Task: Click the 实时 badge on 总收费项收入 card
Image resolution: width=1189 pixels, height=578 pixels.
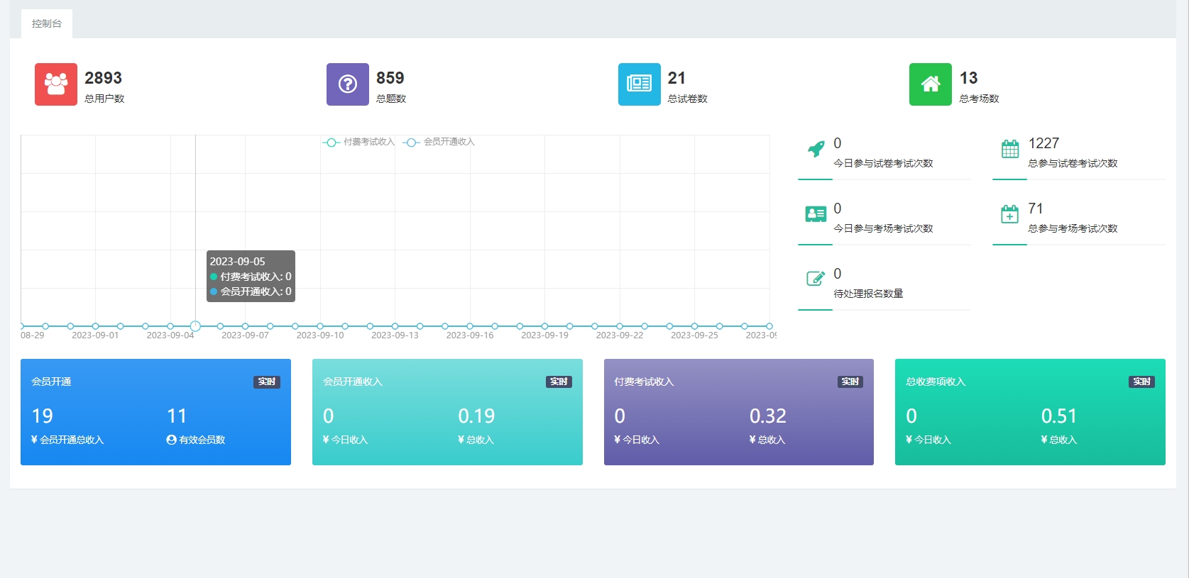Action: point(1141,382)
